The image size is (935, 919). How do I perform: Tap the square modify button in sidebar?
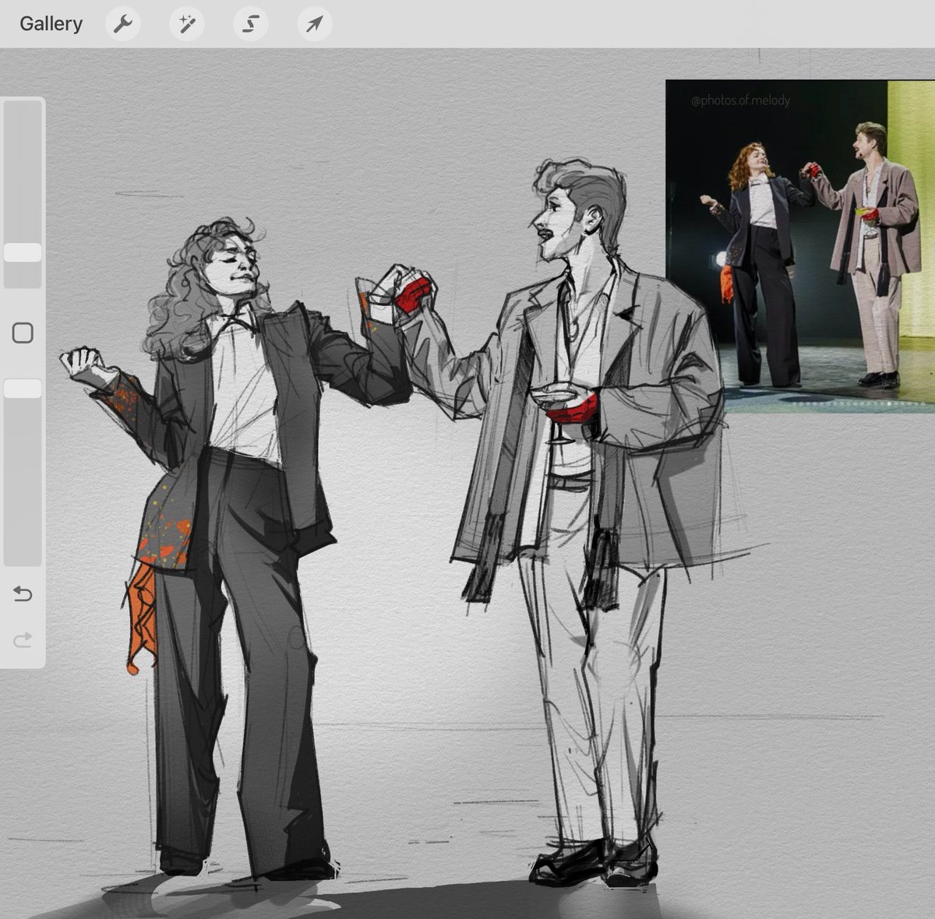point(23,333)
